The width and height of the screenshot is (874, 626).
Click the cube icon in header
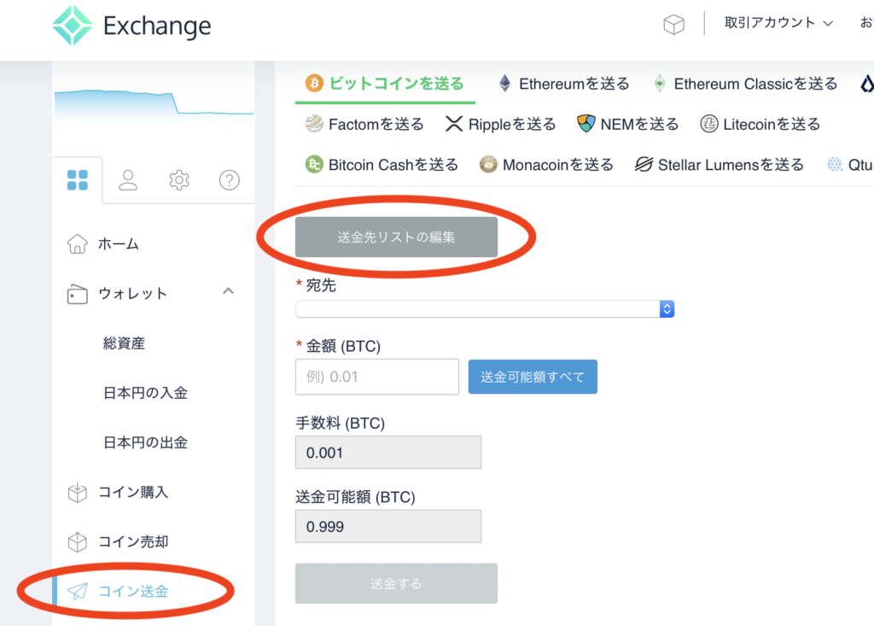[x=674, y=25]
